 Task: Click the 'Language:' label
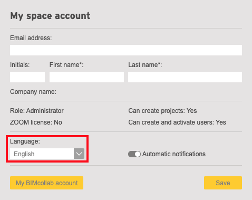tap(25, 141)
